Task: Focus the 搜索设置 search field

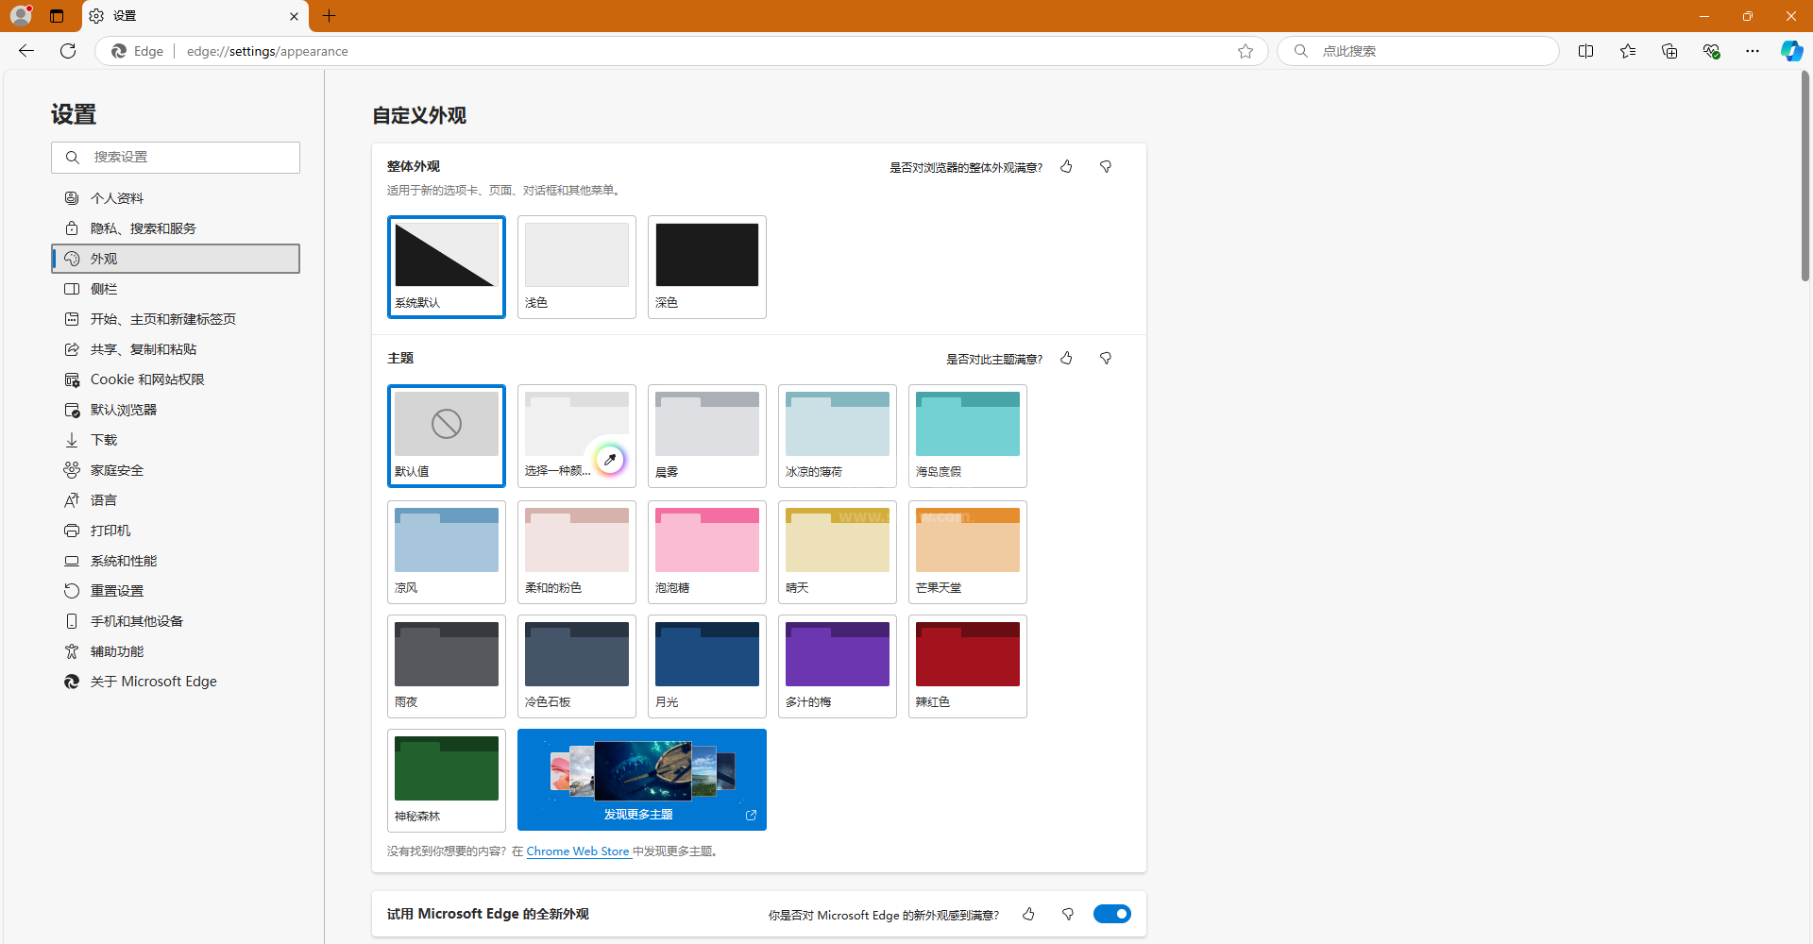Action: point(176,158)
